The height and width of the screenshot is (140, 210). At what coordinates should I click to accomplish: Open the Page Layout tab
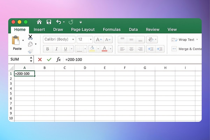pos(83,29)
